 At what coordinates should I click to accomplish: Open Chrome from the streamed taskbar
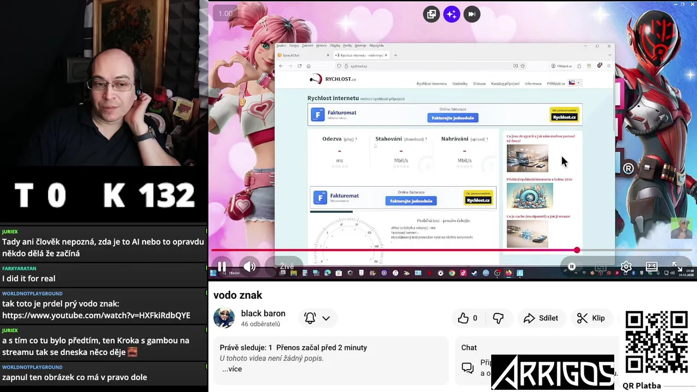tap(452, 273)
